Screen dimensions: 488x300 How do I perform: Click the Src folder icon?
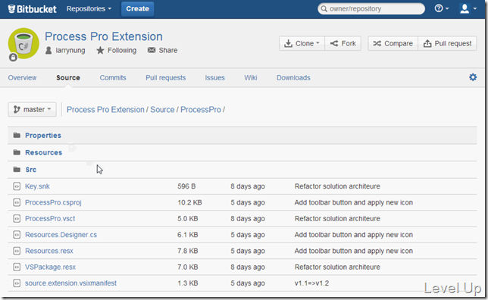pos(17,169)
